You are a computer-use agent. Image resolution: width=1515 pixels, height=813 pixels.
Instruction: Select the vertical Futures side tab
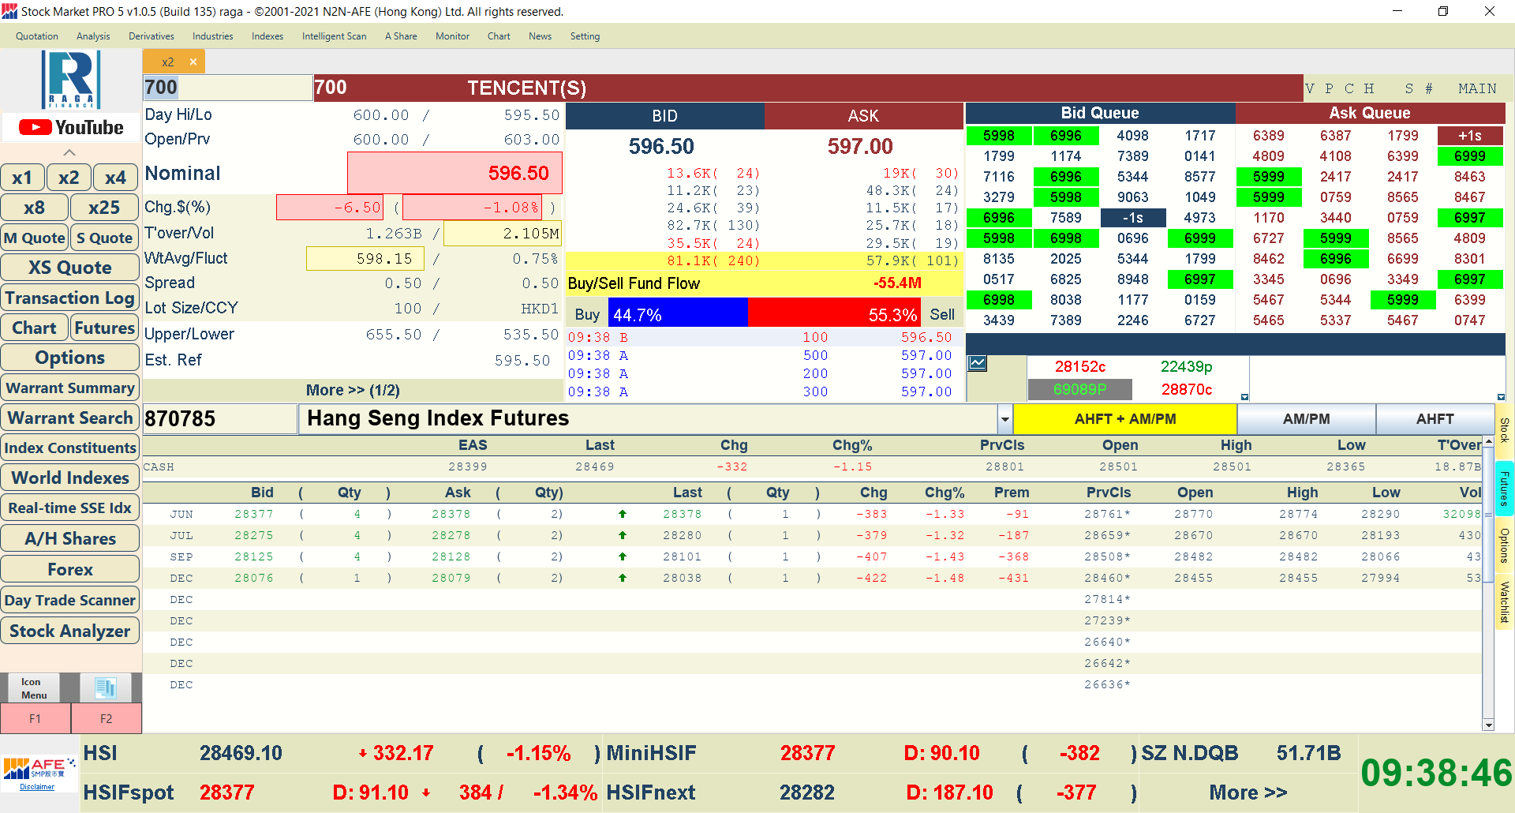[1504, 488]
